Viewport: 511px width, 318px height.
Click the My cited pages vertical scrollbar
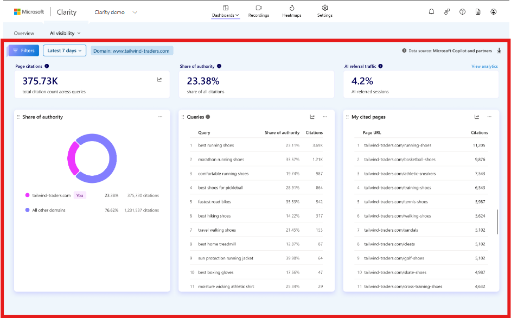[x=497, y=222]
